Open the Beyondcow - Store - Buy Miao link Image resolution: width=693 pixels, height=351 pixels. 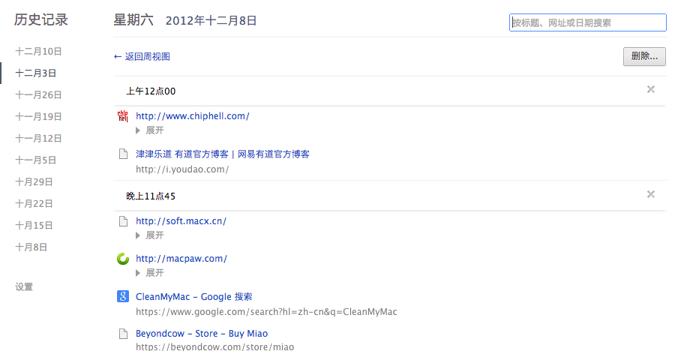click(x=201, y=334)
